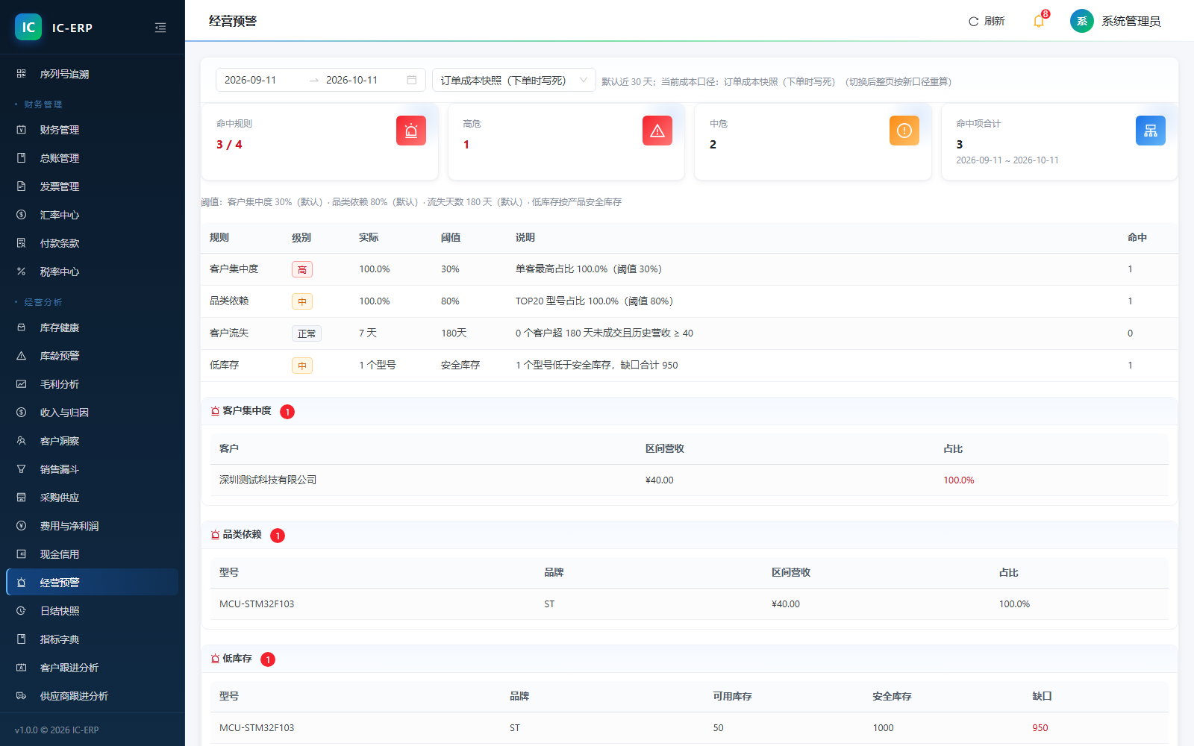The width and height of the screenshot is (1194, 746).
Task: Click the orange exclamation icon on 中危 card
Action: point(904,131)
